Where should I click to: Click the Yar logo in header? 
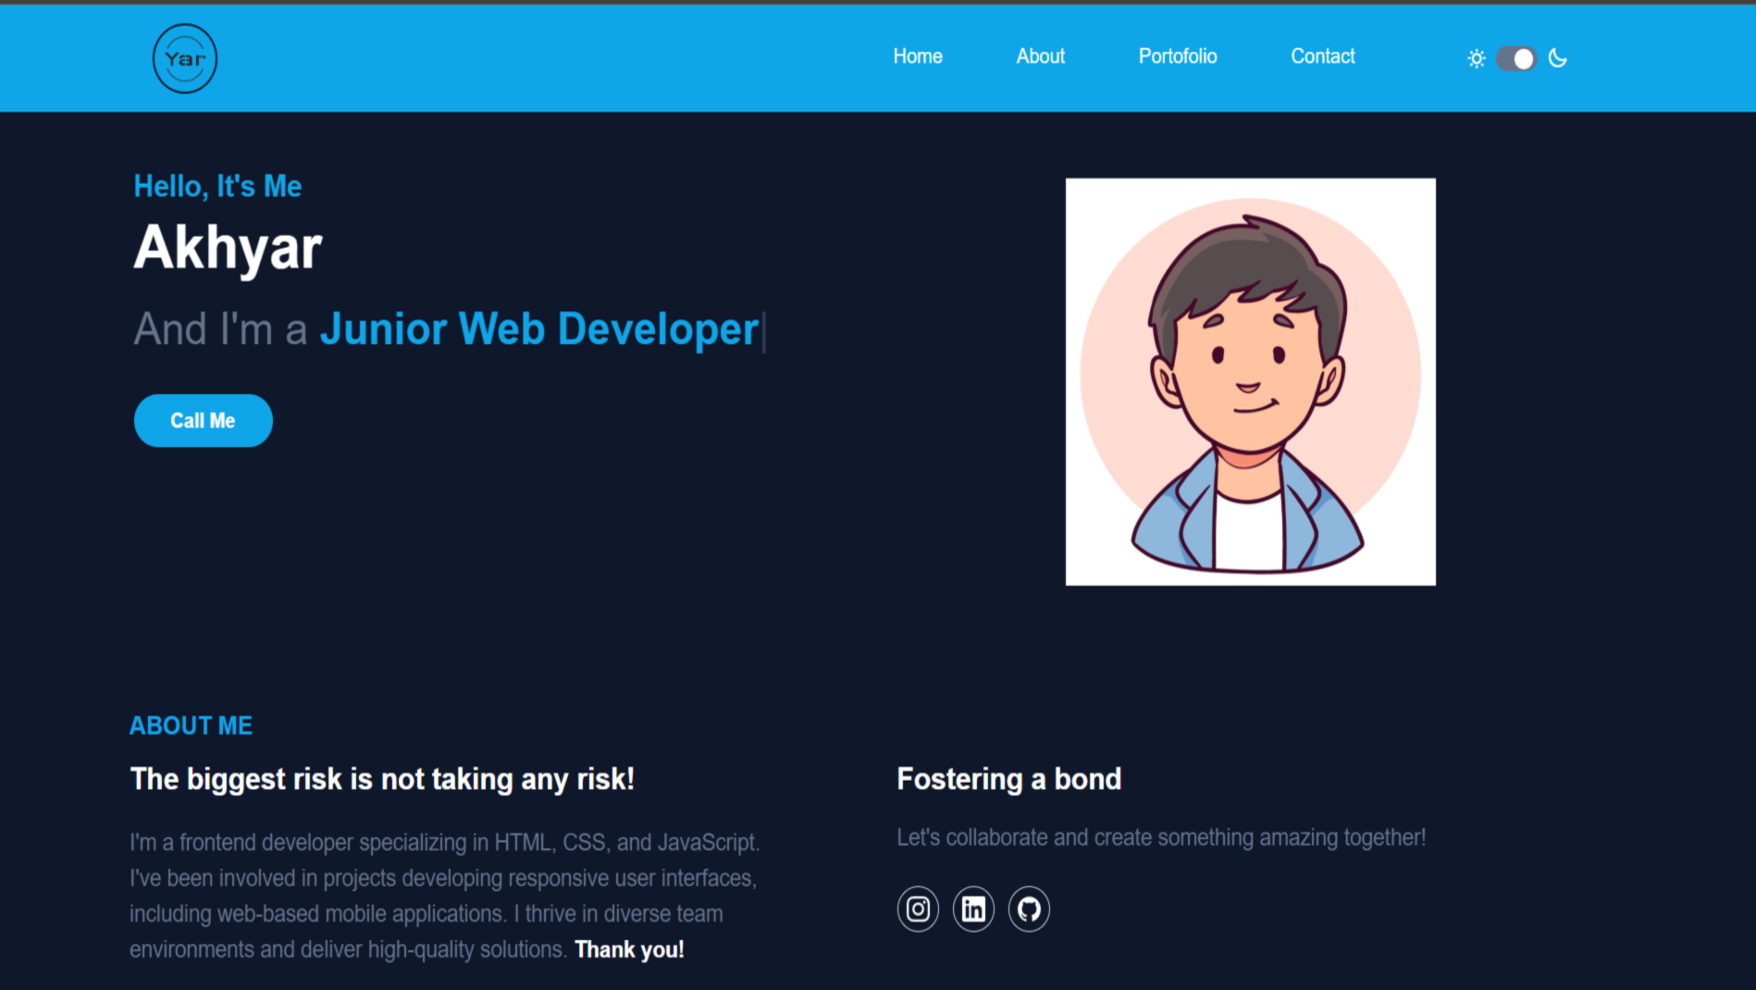[x=185, y=58]
